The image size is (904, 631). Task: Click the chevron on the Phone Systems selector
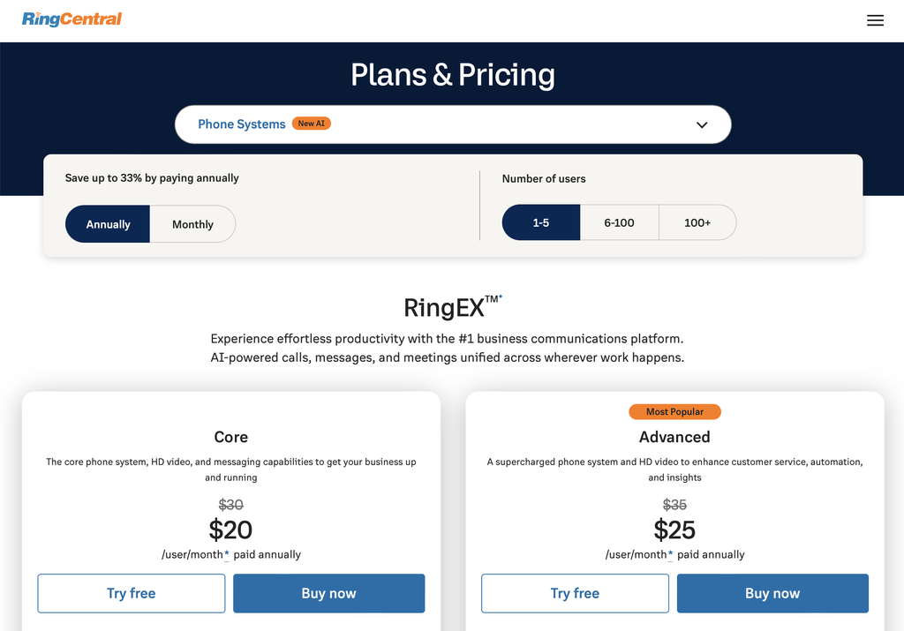point(702,124)
